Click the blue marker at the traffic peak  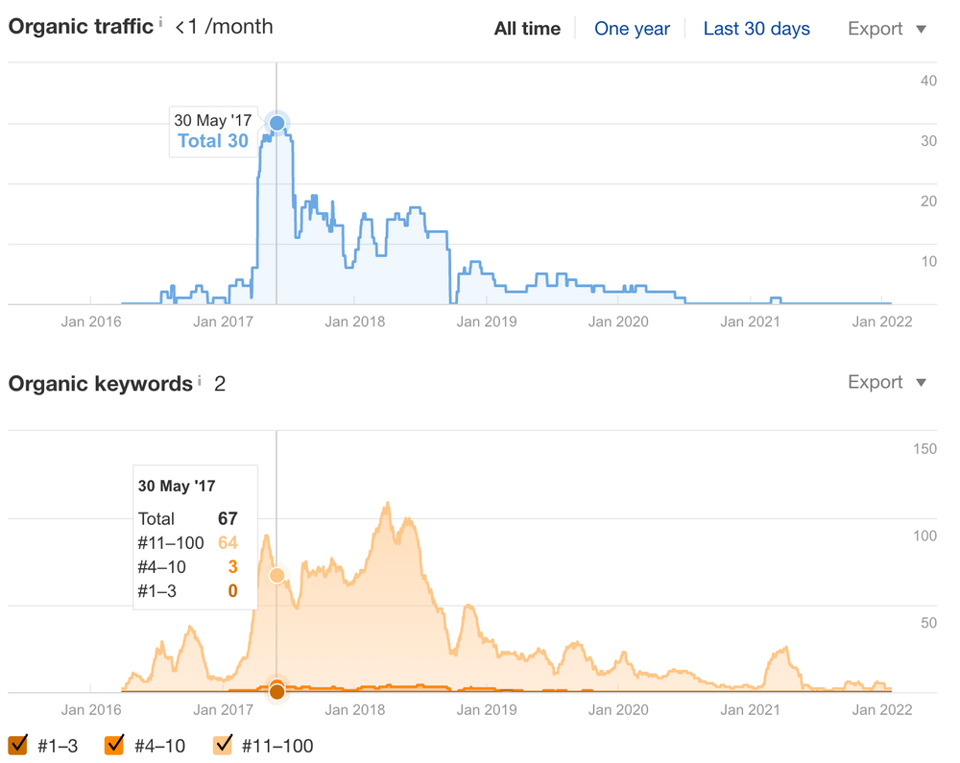[276, 123]
